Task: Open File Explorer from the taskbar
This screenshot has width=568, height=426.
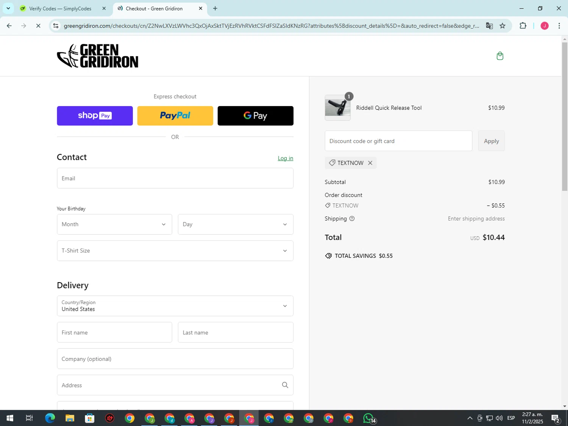Action: pos(70,418)
